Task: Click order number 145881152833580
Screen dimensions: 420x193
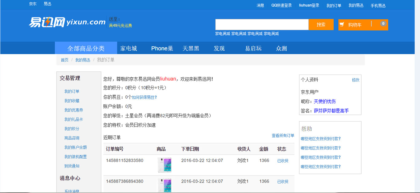Action: click(x=125, y=160)
